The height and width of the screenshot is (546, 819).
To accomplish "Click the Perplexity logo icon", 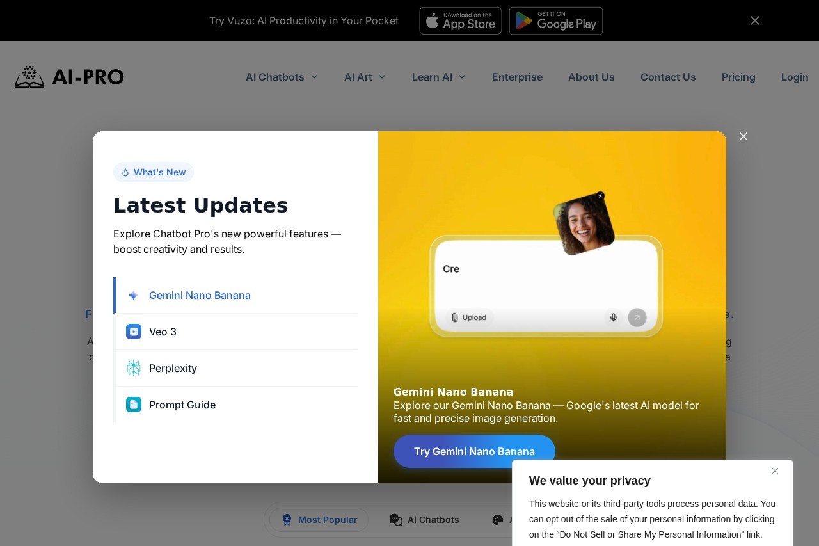I will pyautogui.click(x=133, y=368).
